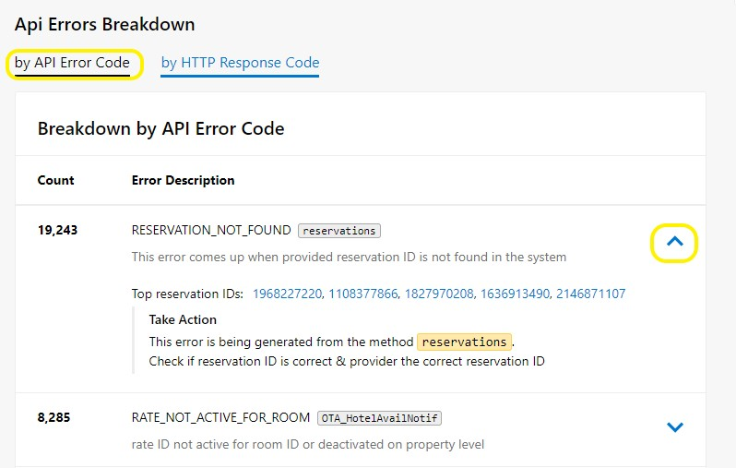Viewport: 736px width, 468px height.
Task: Open reservation ID 2146871107
Action: tap(591, 294)
